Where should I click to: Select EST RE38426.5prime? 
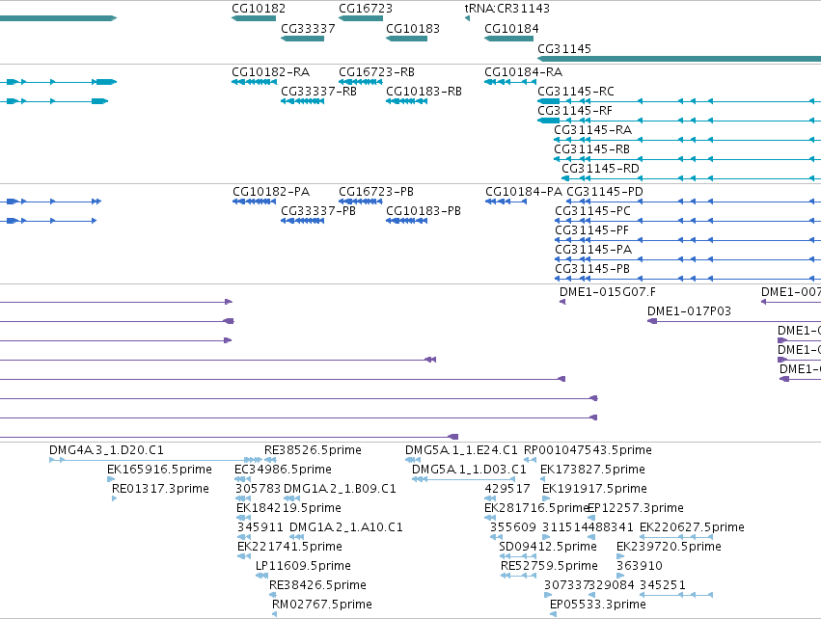317,585
